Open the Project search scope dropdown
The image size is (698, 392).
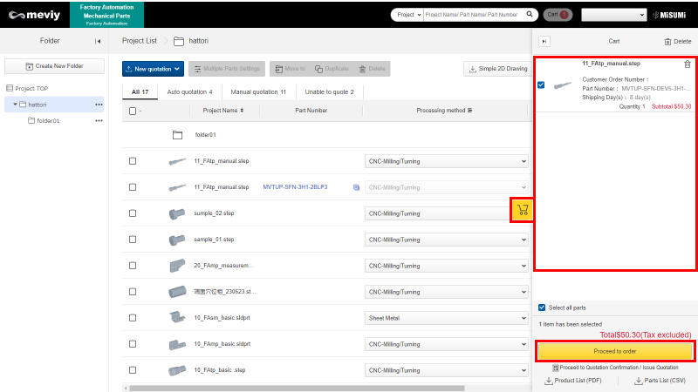click(x=407, y=15)
